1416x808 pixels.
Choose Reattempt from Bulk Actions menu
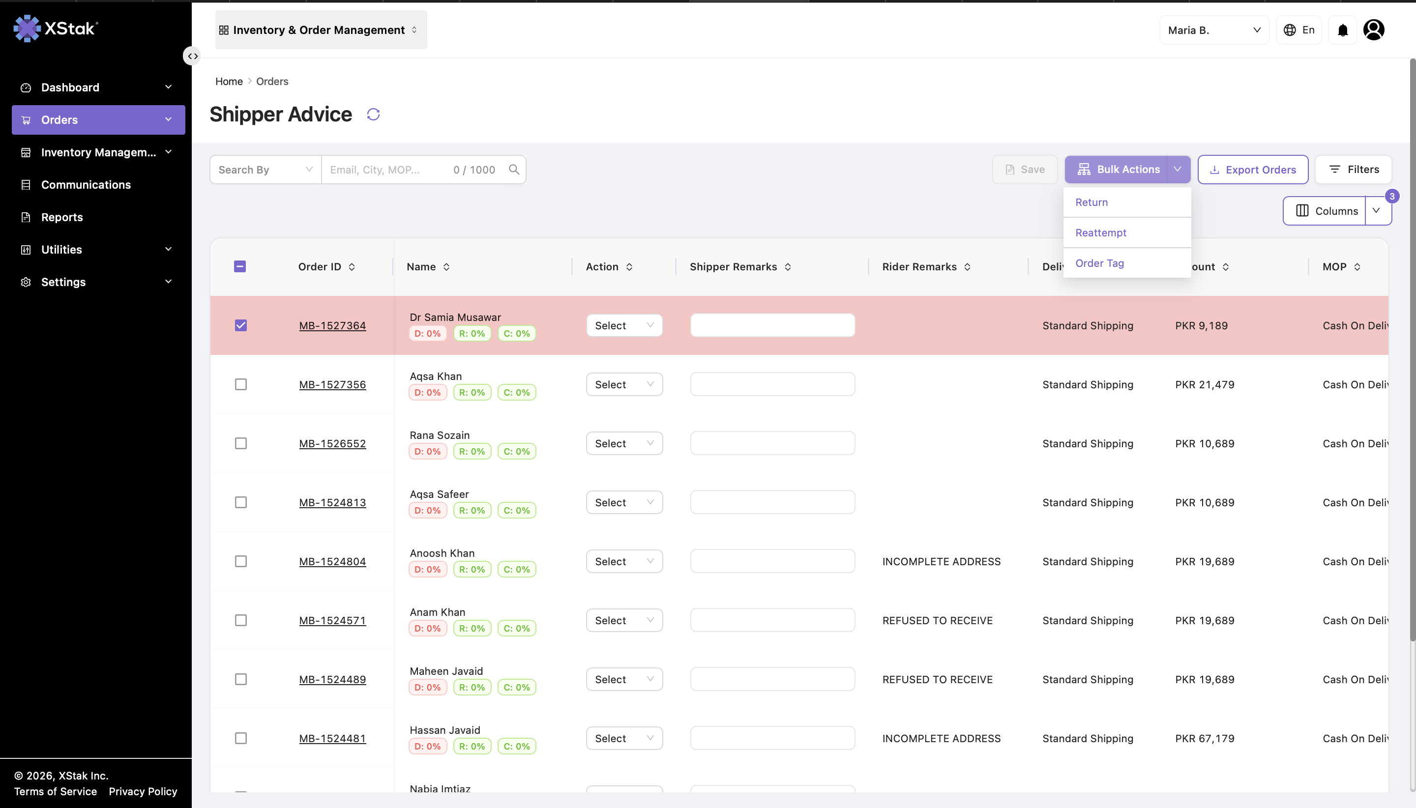[x=1100, y=232]
